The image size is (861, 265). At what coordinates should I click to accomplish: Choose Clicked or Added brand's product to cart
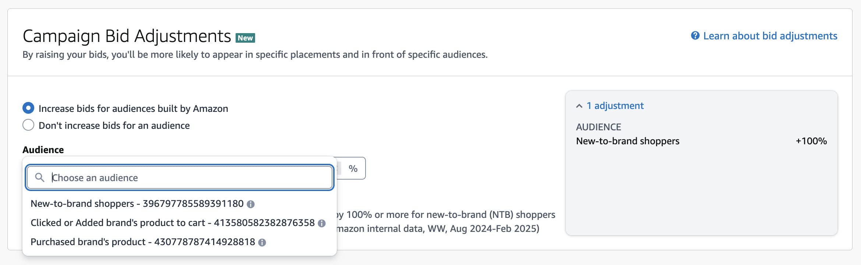pos(173,223)
